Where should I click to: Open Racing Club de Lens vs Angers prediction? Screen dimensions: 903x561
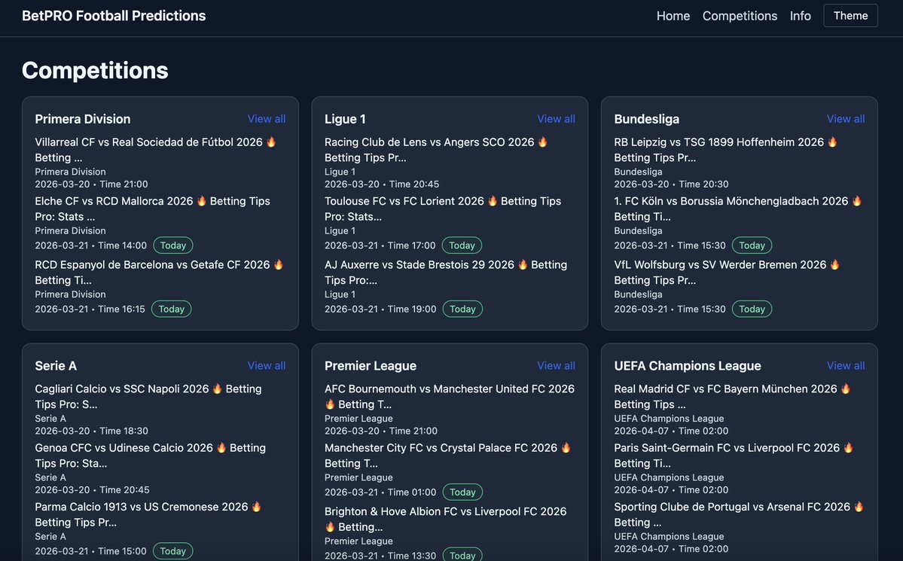[x=436, y=150]
